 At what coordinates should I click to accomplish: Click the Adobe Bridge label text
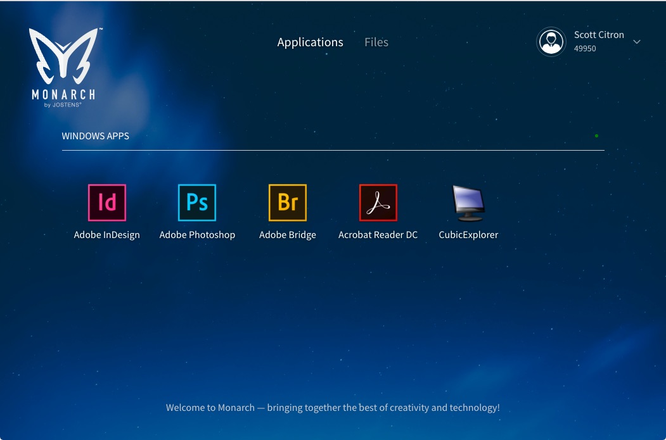(288, 235)
